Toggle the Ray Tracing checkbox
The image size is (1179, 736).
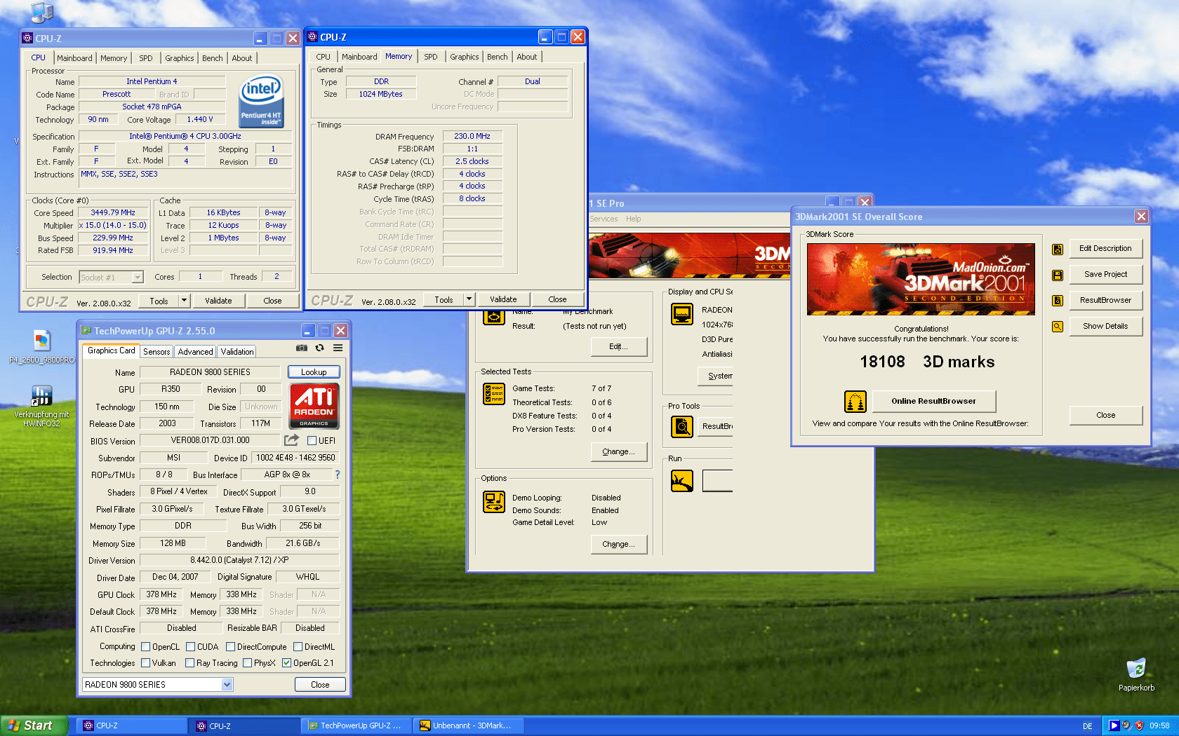(x=189, y=662)
